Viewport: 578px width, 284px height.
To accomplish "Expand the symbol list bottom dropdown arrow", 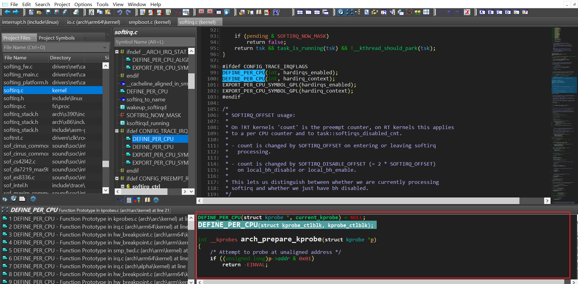I will click(x=192, y=191).
